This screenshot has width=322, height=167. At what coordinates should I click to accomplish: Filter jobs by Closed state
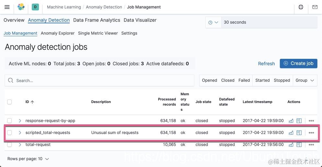click(228, 80)
